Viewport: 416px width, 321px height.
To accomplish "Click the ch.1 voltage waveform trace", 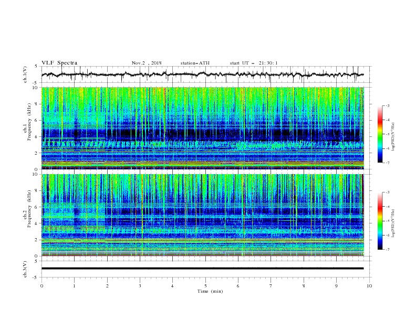I will (x=202, y=74).
